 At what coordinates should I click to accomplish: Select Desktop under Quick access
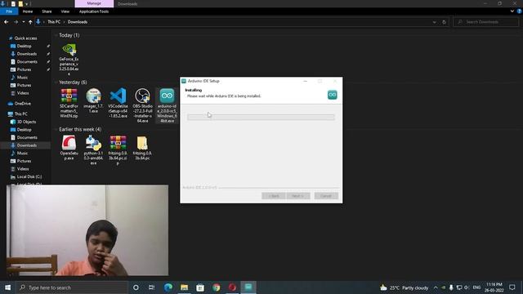[24, 46]
